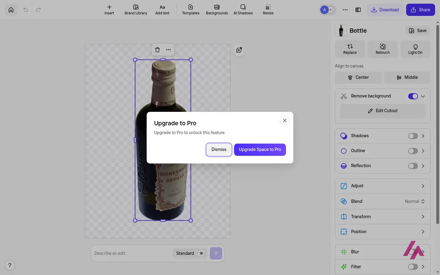
Task: Click Upgrade Space to Pro
Action: click(x=260, y=150)
